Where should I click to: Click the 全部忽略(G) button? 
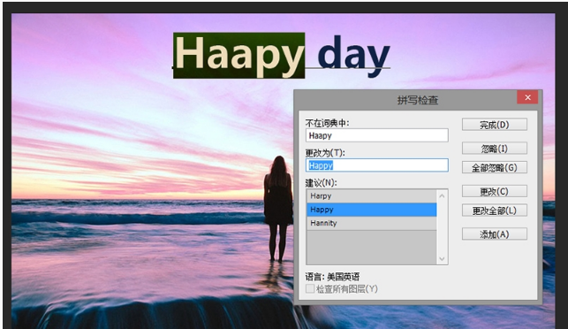coord(495,167)
